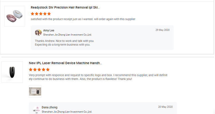Click first star of New IPL Laser rating
This screenshot has height=114, width=215.
pos(31,70)
